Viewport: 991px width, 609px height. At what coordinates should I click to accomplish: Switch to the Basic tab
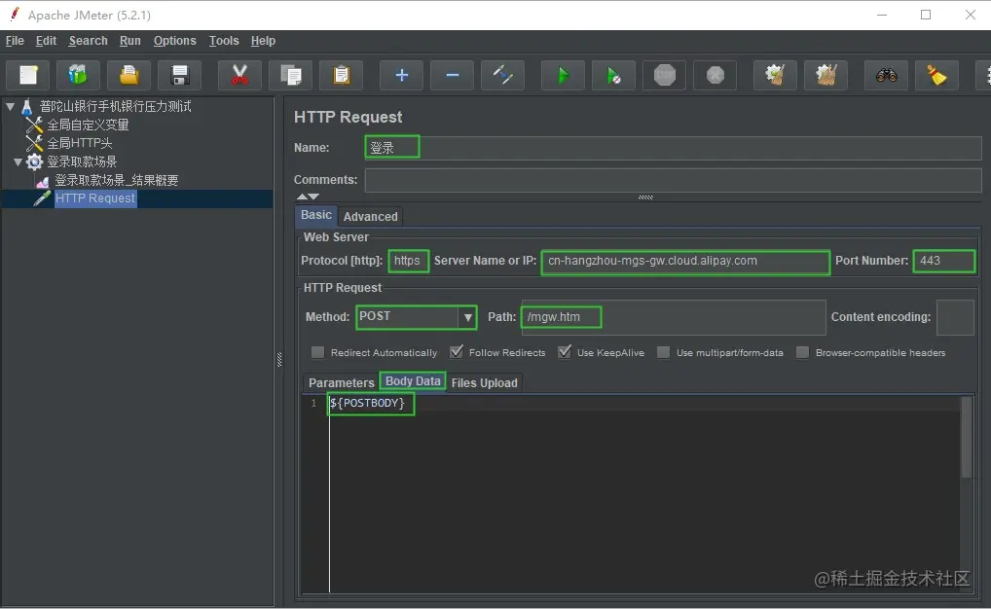(x=316, y=215)
